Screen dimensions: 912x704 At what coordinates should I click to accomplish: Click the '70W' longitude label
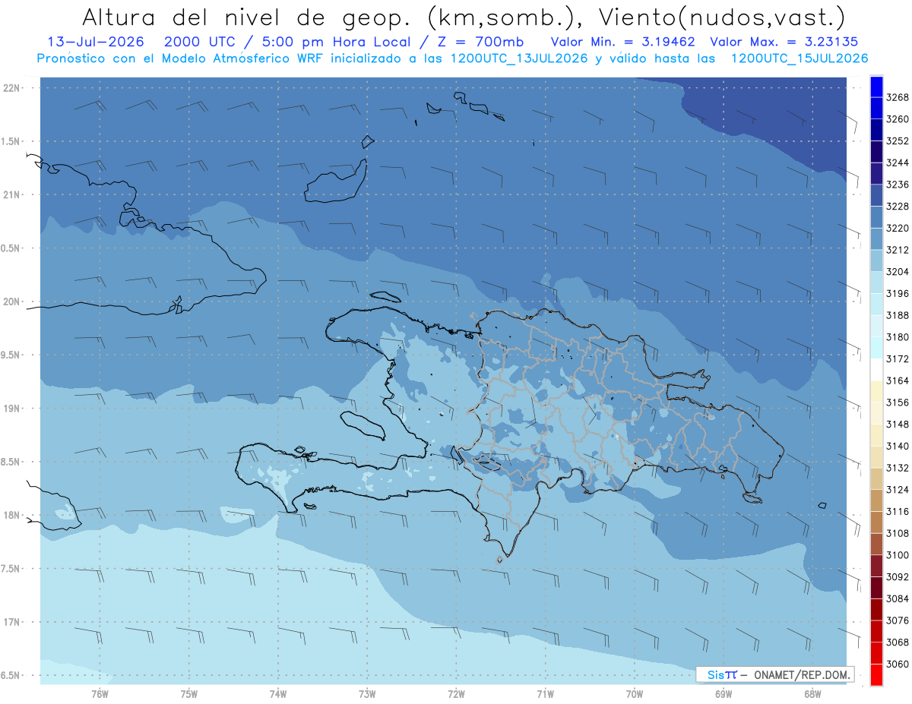(635, 693)
